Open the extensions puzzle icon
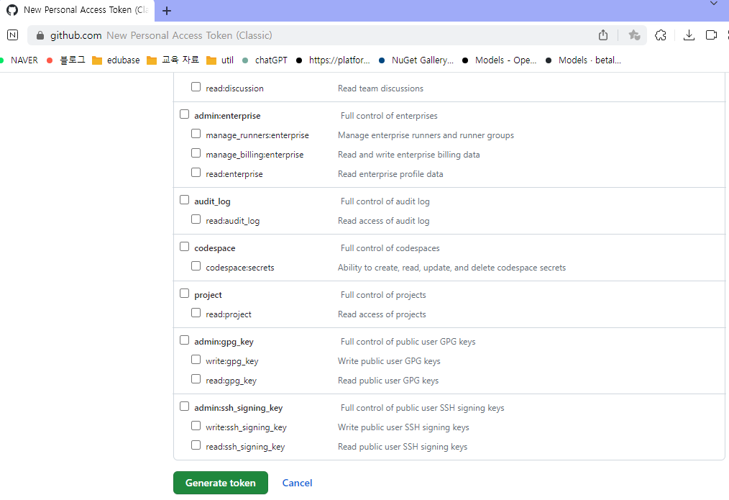This screenshot has height=500, width=729. [660, 35]
